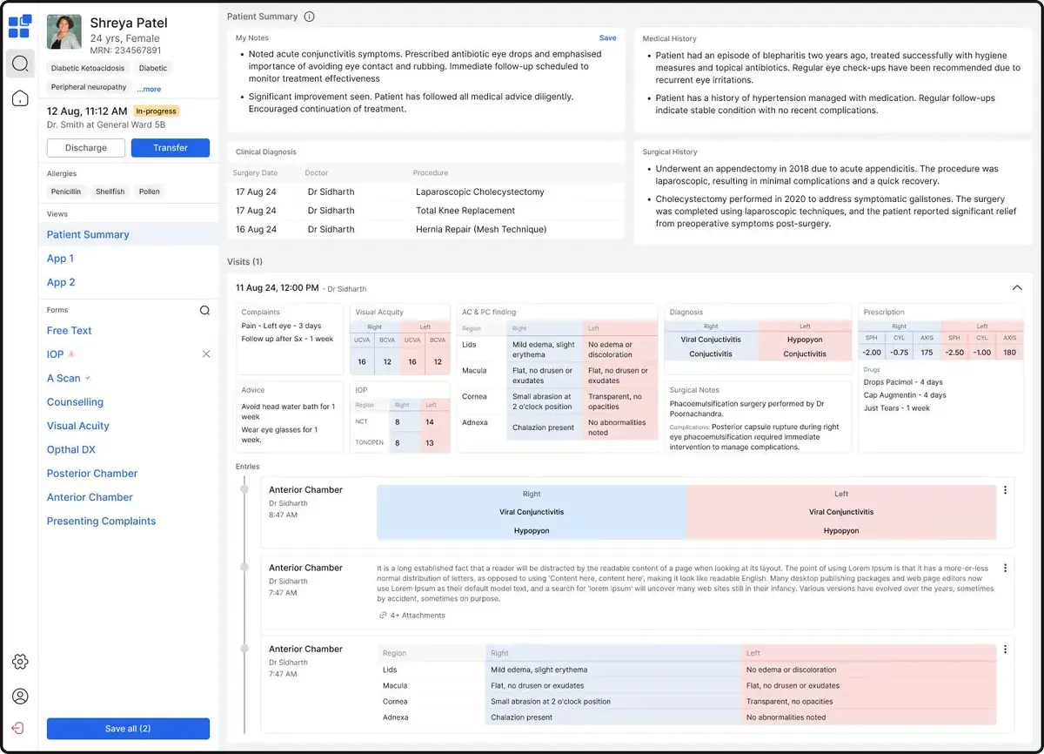Select the Patient Summary view

pyautogui.click(x=88, y=234)
